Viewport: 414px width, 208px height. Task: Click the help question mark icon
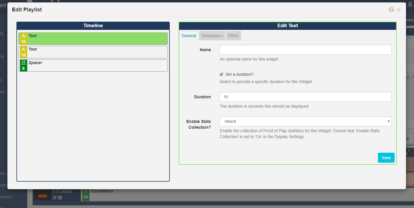pos(391,10)
